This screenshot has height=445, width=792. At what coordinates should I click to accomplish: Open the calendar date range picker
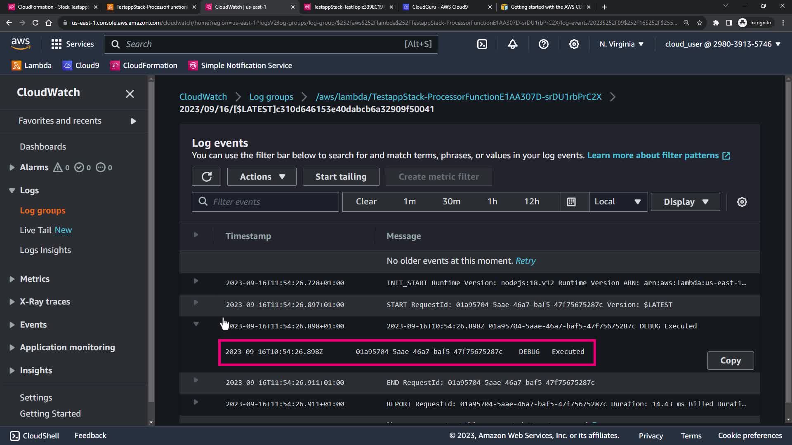pos(571,202)
